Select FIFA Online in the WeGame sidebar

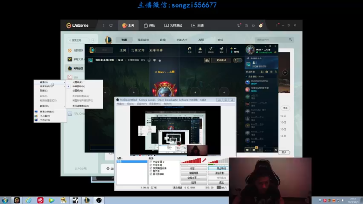76,114
